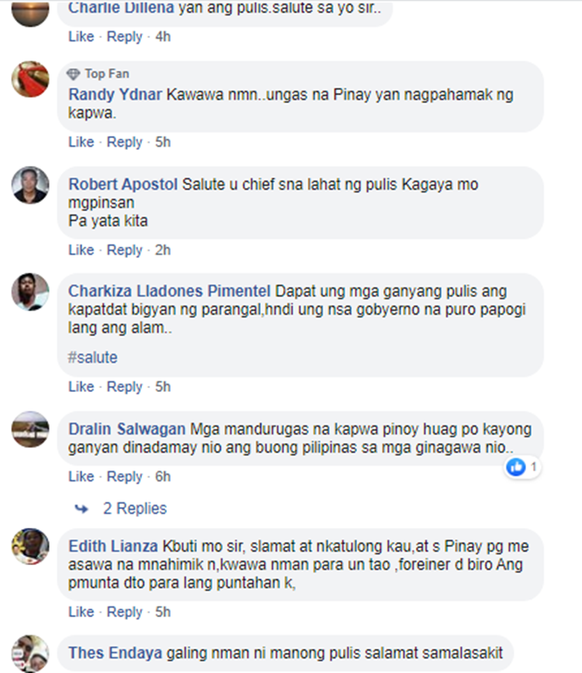Open Randy Ydnar's profile picture
This screenshot has height=673, width=582.
coord(30,79)
